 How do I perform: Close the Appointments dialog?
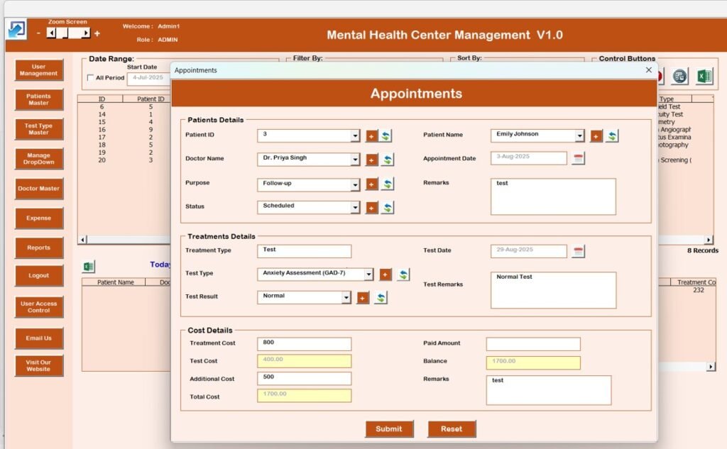648,70
